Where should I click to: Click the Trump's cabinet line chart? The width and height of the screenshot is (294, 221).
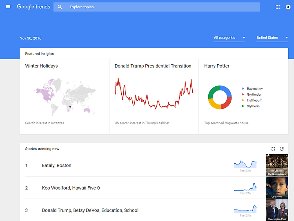[154, 93]
